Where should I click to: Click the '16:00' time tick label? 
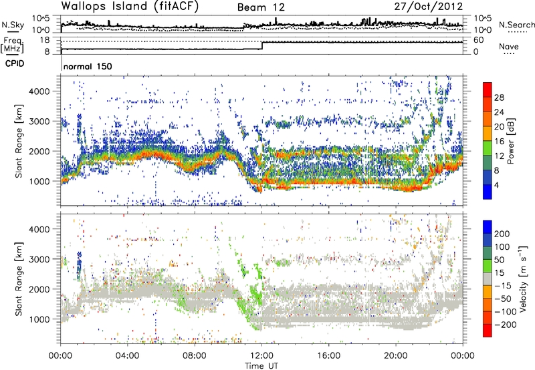[x=328, y=356]
